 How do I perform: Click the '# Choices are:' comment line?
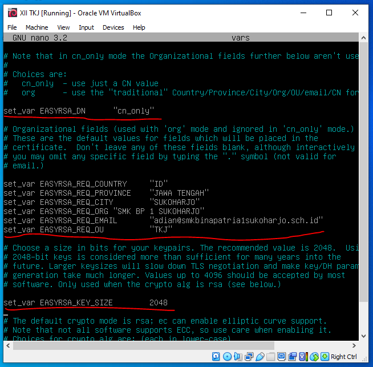coord(35,74)
